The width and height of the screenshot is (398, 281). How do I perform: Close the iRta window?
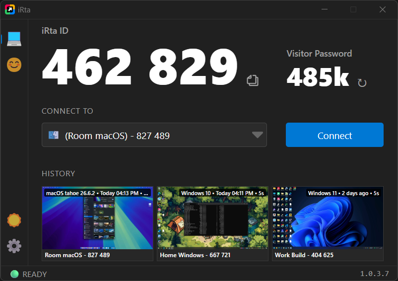tap(383, 9)
